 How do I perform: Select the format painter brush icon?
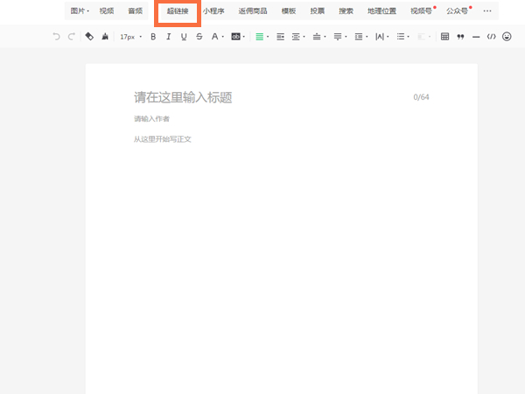point(105,37)
